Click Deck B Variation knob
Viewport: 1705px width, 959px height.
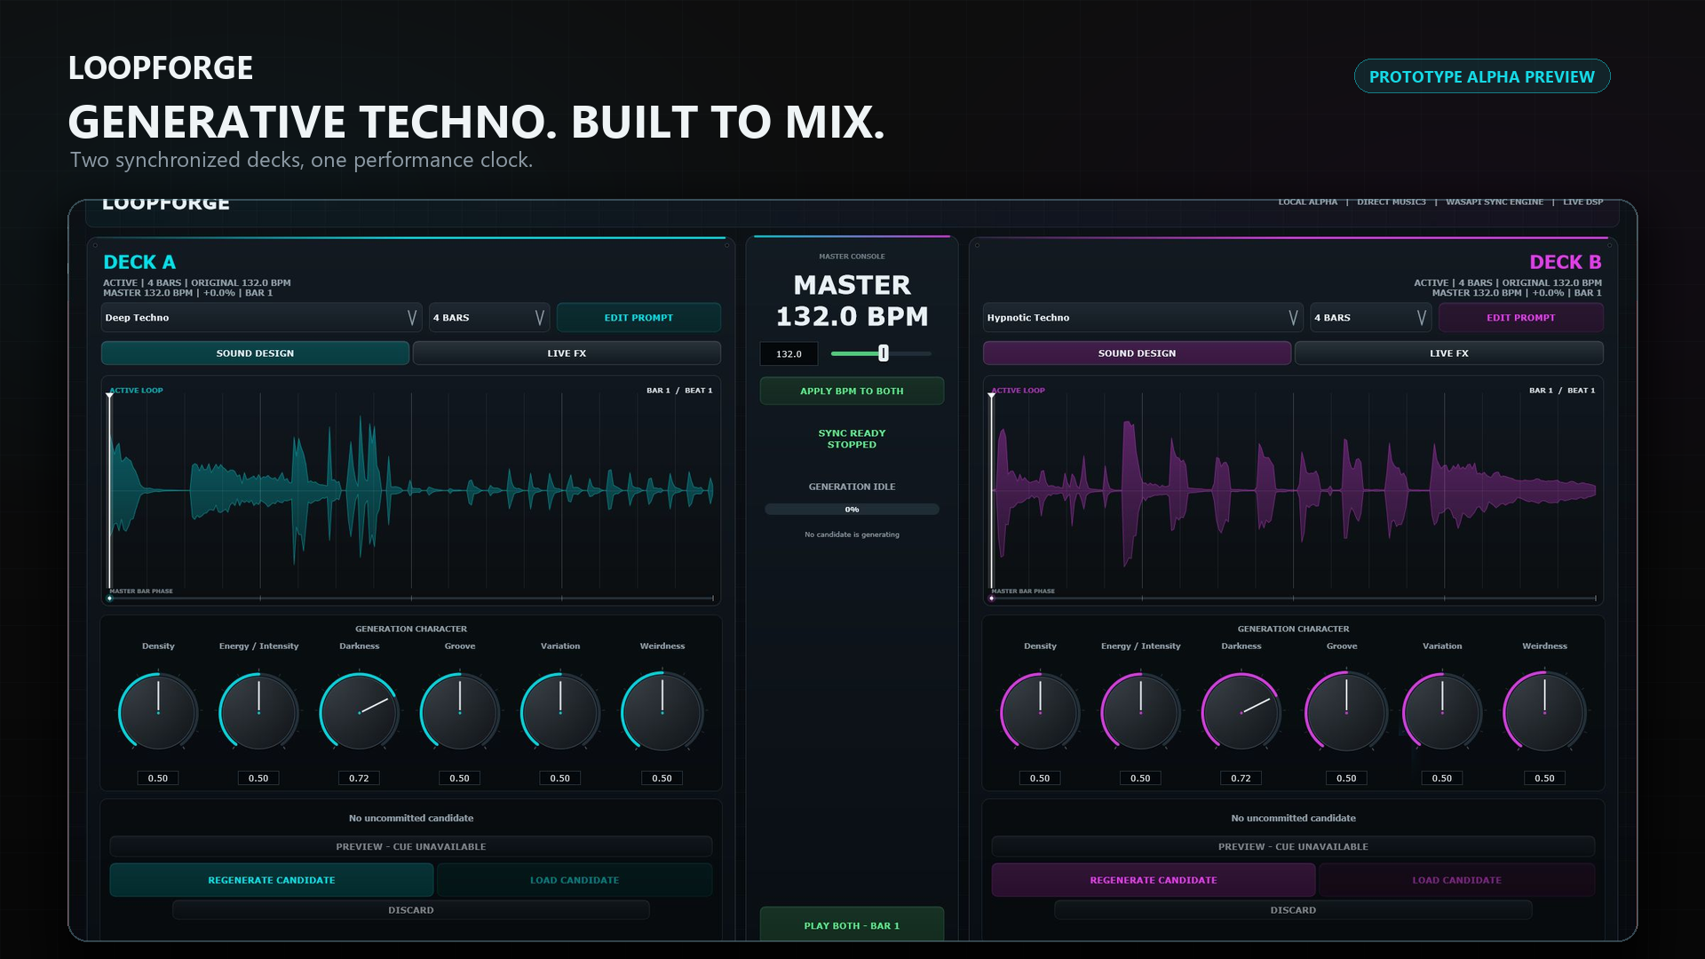(x=1442, y=712)
